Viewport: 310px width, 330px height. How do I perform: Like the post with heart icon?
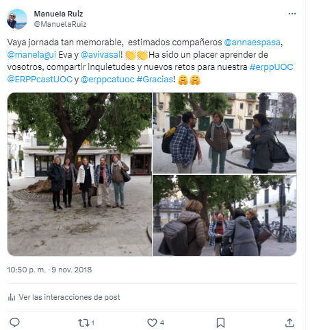[152, 322]
